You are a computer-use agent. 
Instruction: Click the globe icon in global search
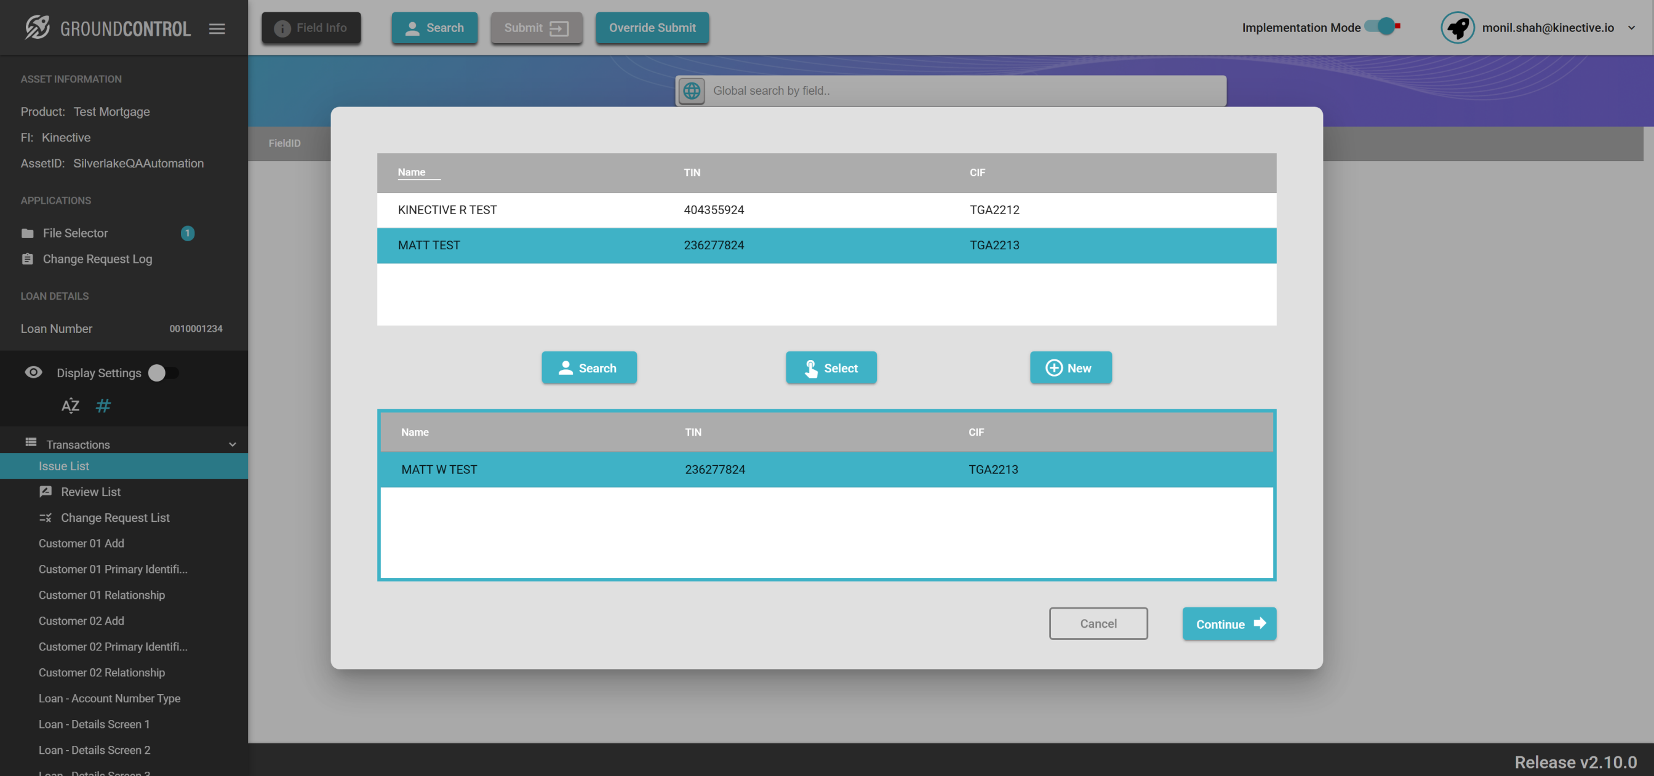point(692,90)
